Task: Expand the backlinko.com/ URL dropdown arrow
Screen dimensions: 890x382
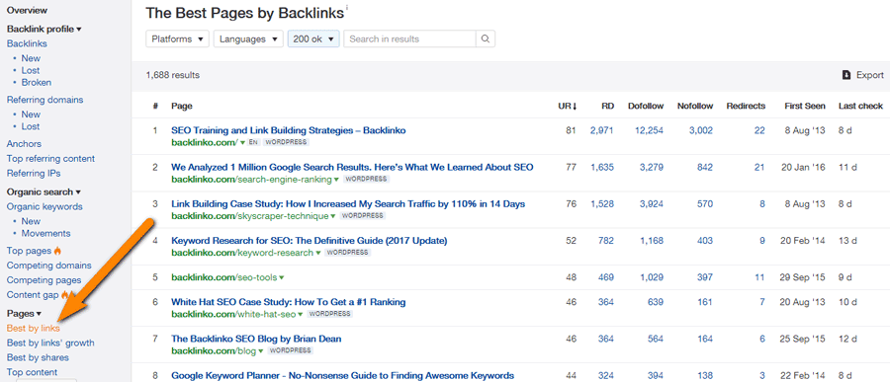Action: (x=242, y=142)
